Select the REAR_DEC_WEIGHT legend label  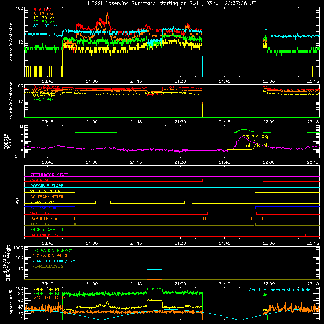pos(50,266)
